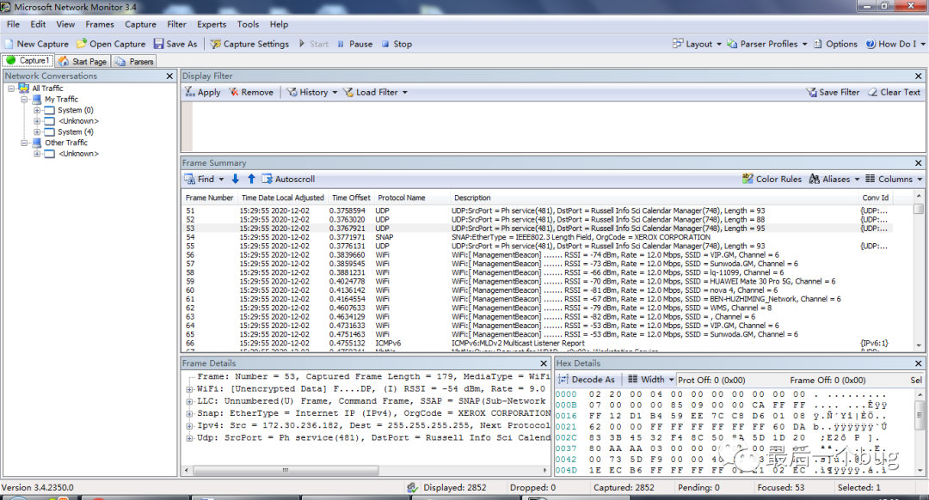
Task: Switch to the Start Page tab
Action: (83, 61)
